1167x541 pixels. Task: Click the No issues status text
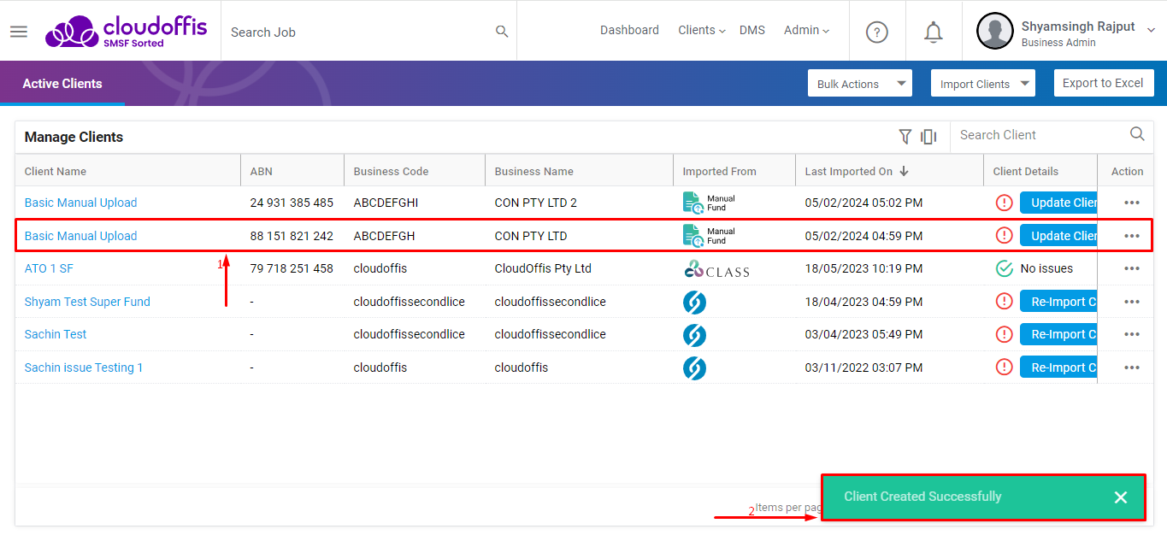pos(1046,268)
